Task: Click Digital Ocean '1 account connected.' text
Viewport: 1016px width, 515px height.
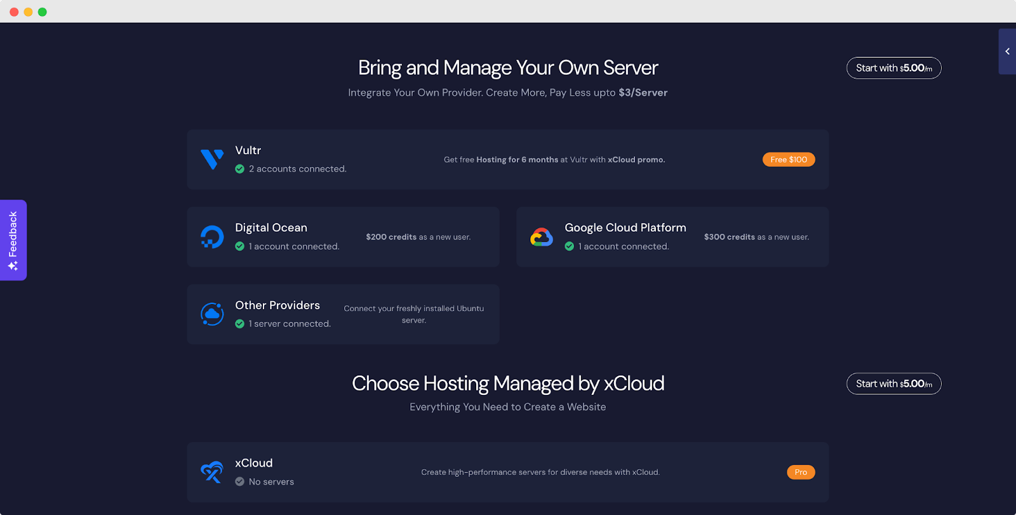Action: [294, 246]
